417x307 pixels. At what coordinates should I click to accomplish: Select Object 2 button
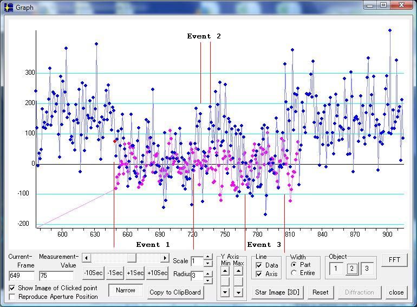tap(351, 269)
